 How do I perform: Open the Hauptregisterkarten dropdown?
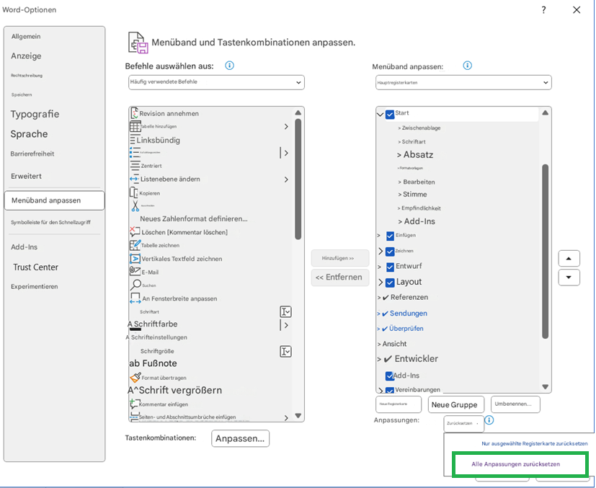[x=463, y=82]
